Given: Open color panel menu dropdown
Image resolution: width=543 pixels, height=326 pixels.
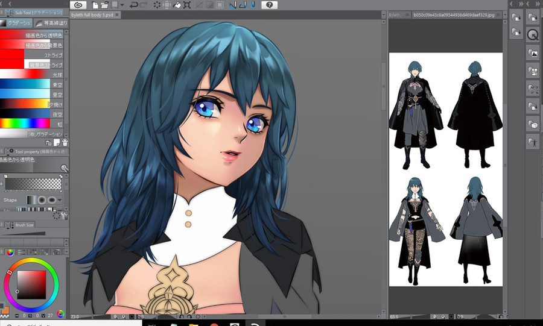Looking at the screenshot, I should 67,252.
